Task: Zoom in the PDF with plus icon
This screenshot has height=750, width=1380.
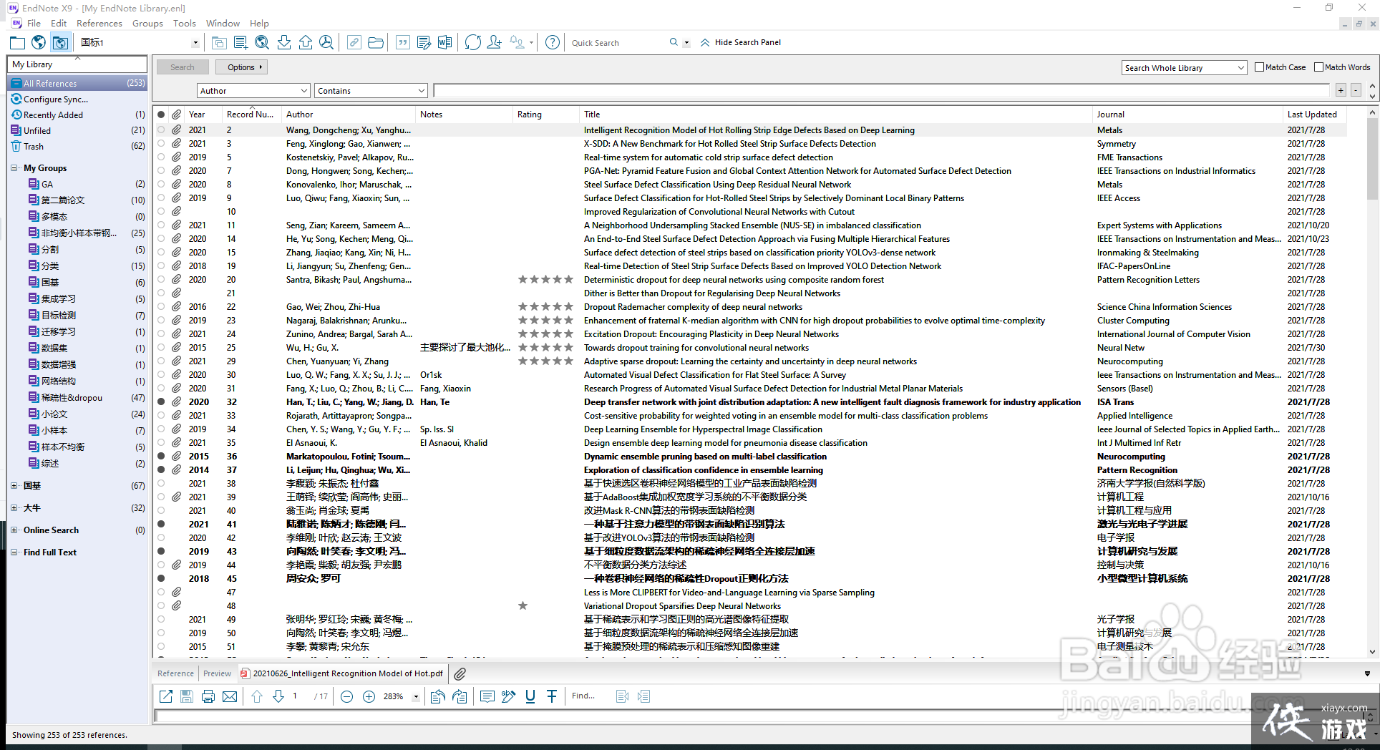Action: tap(369, 696)
